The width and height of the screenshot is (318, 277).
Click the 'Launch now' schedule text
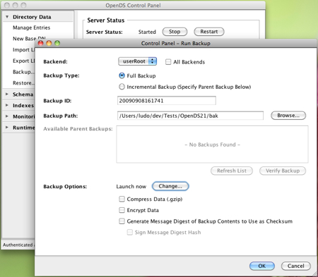pos(131,187)
